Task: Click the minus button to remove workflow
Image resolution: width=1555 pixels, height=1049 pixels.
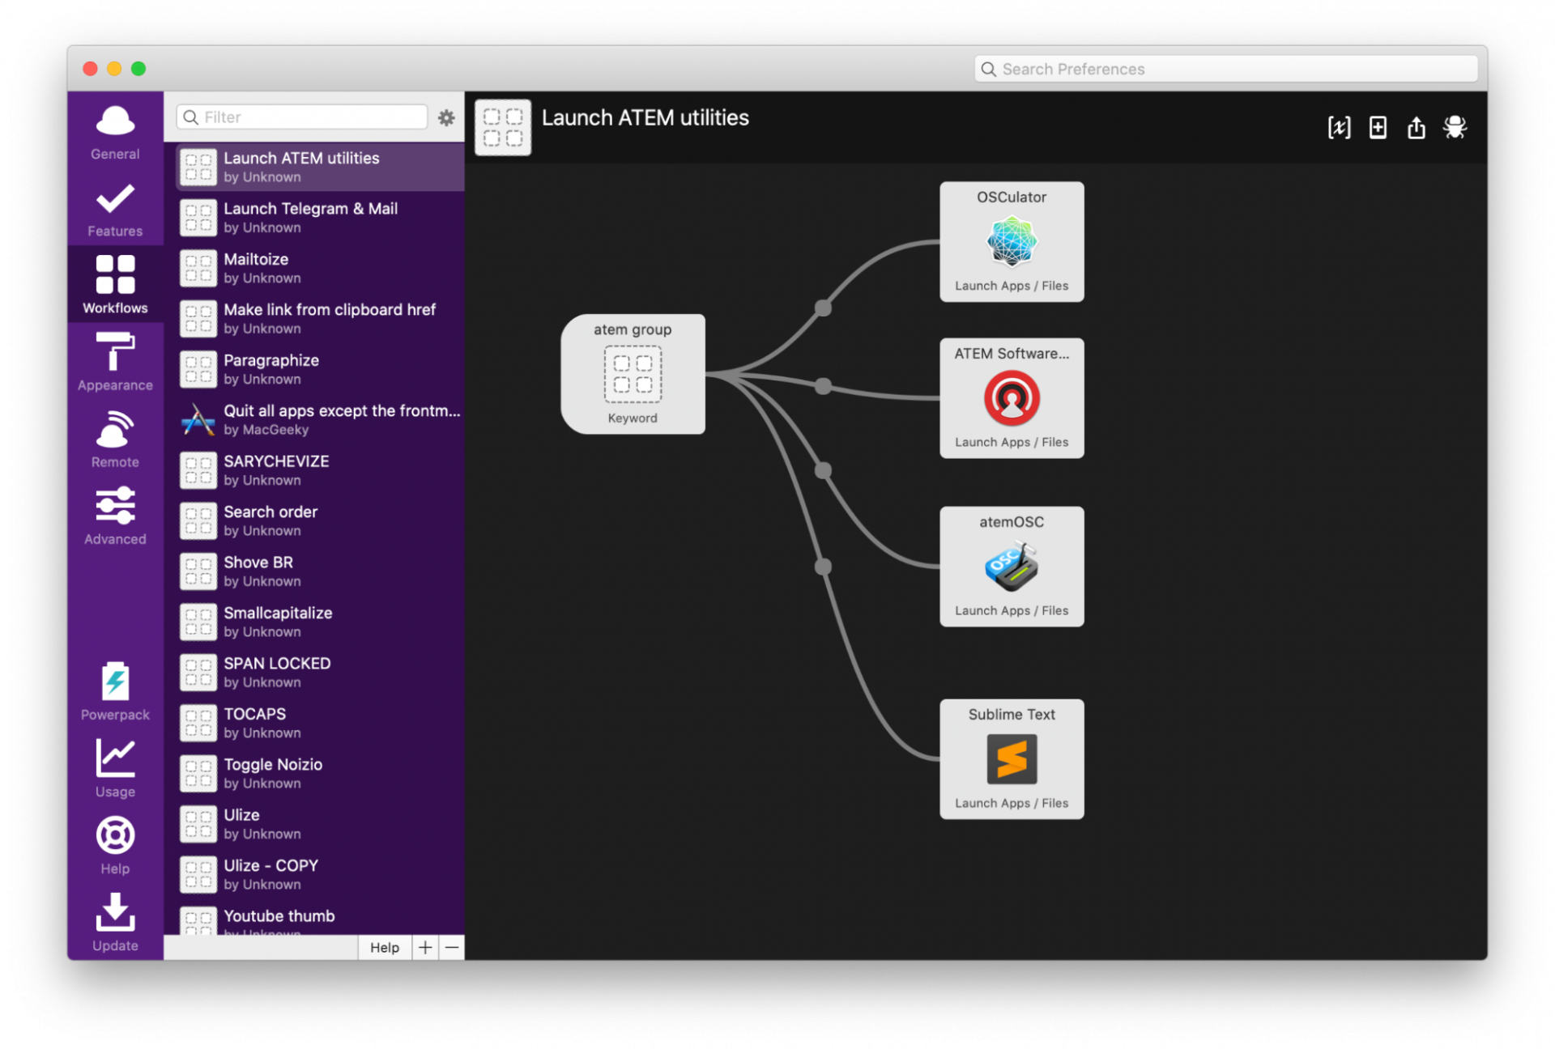Action: [x=452, y=947]
